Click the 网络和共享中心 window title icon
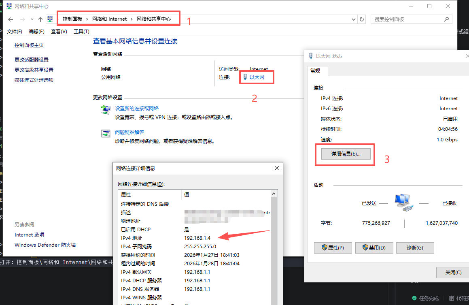The width and height of the screenshot is (469, 305). 9,6
